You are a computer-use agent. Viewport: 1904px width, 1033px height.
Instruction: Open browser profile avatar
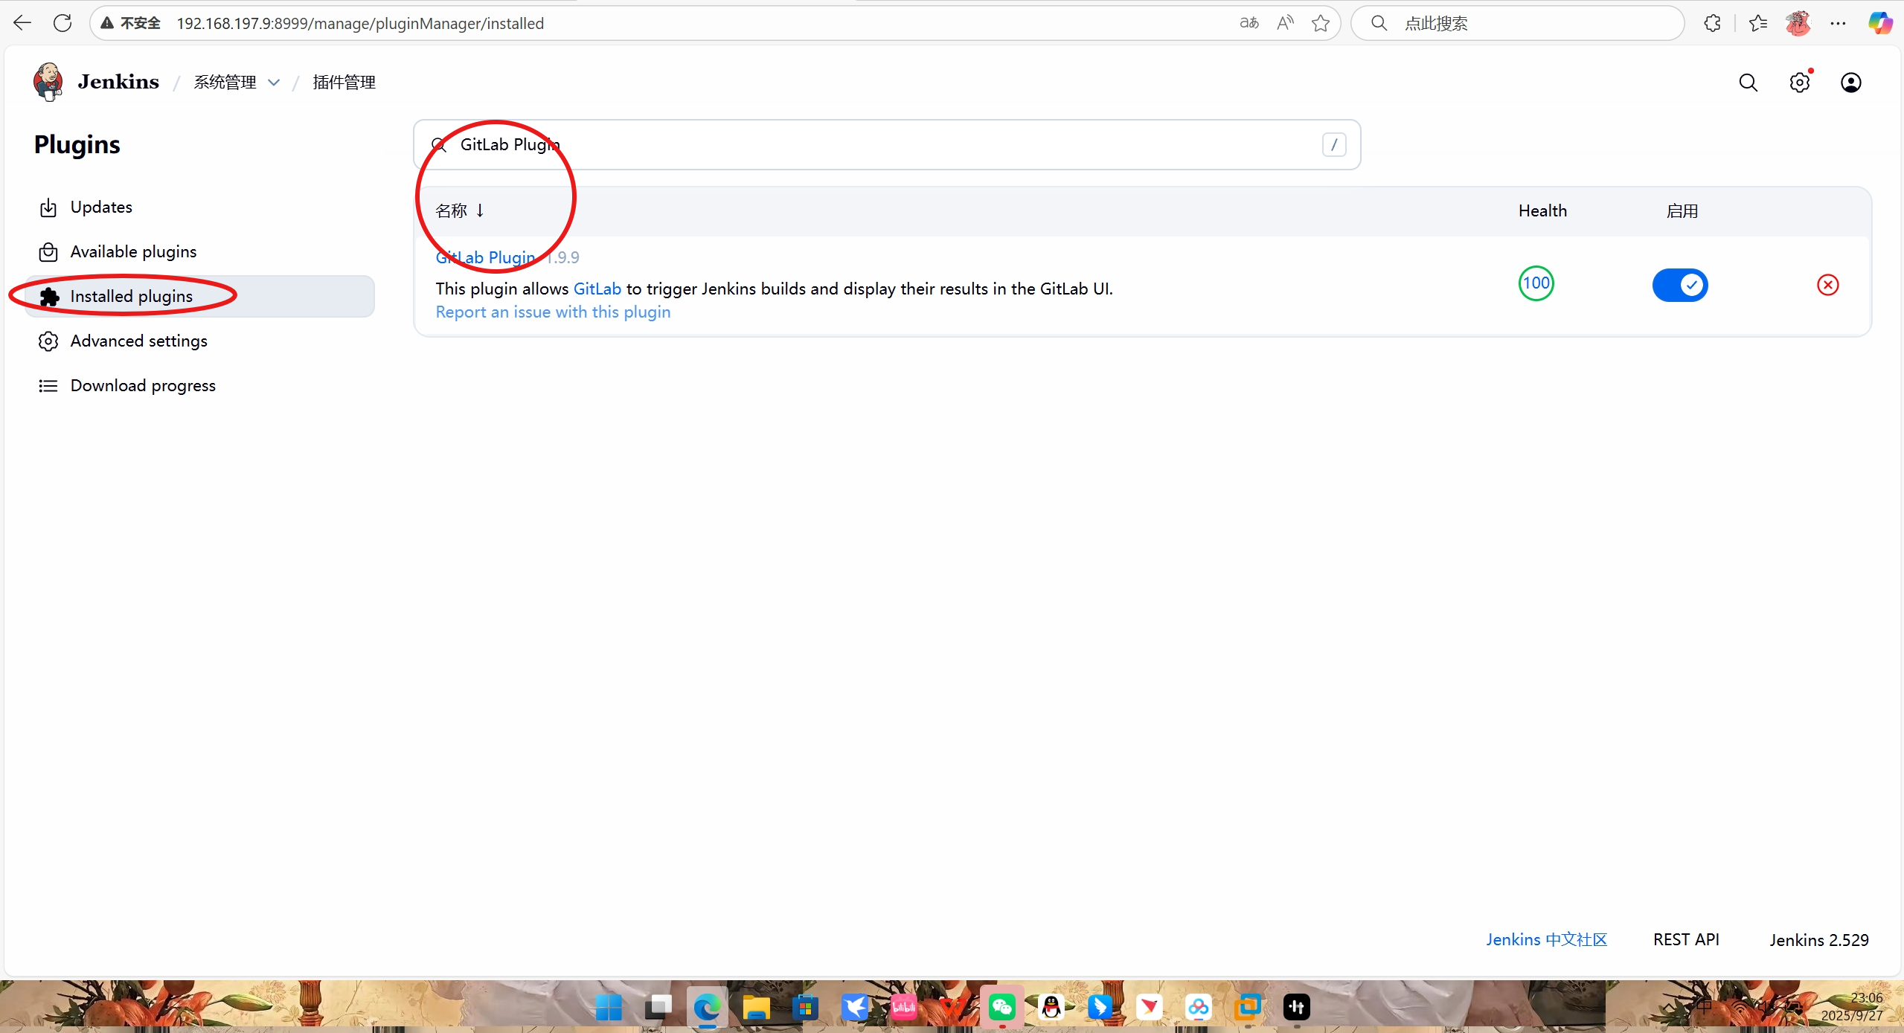[x=1798, y=23]
